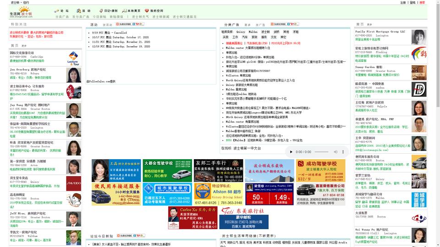Select 今日新贴 in the sub navigation
Image resolution: width=440 pixels, height=247 pixels.
pyautogui.click(x=99, y=17)
